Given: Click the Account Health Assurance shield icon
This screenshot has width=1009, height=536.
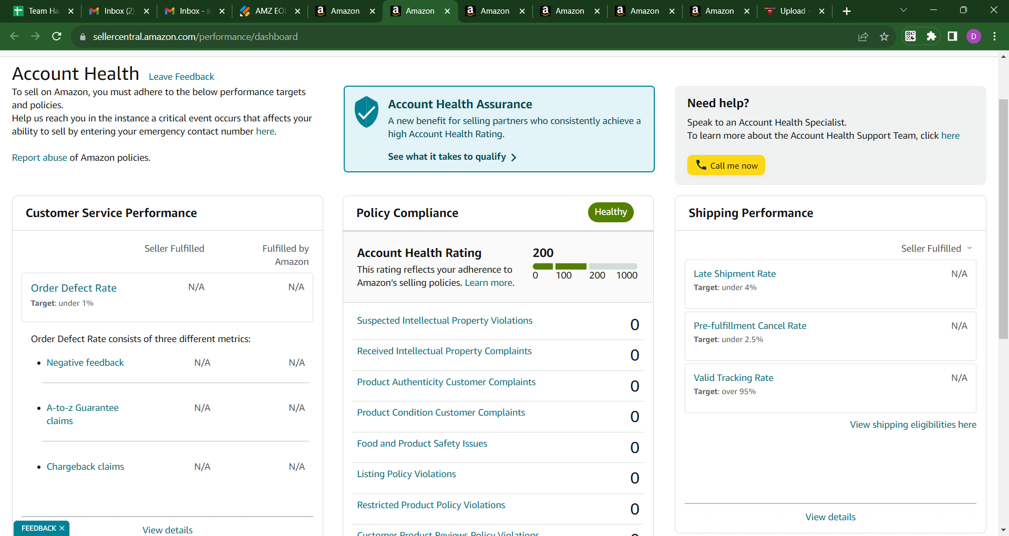Looking at the screenshot, I should click(x=366, y=111).
